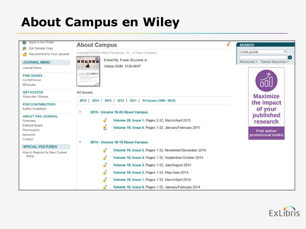Click the Online ISSN: 1536-0687 text
Image resolution: width=306 pixels, height=229 pixels.
pyautogui.click(x=122, y=66)
